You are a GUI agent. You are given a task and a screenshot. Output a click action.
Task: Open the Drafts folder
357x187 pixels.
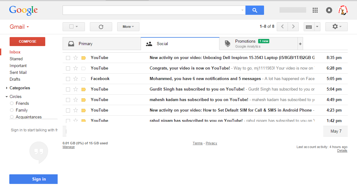(x=15, y=79)
